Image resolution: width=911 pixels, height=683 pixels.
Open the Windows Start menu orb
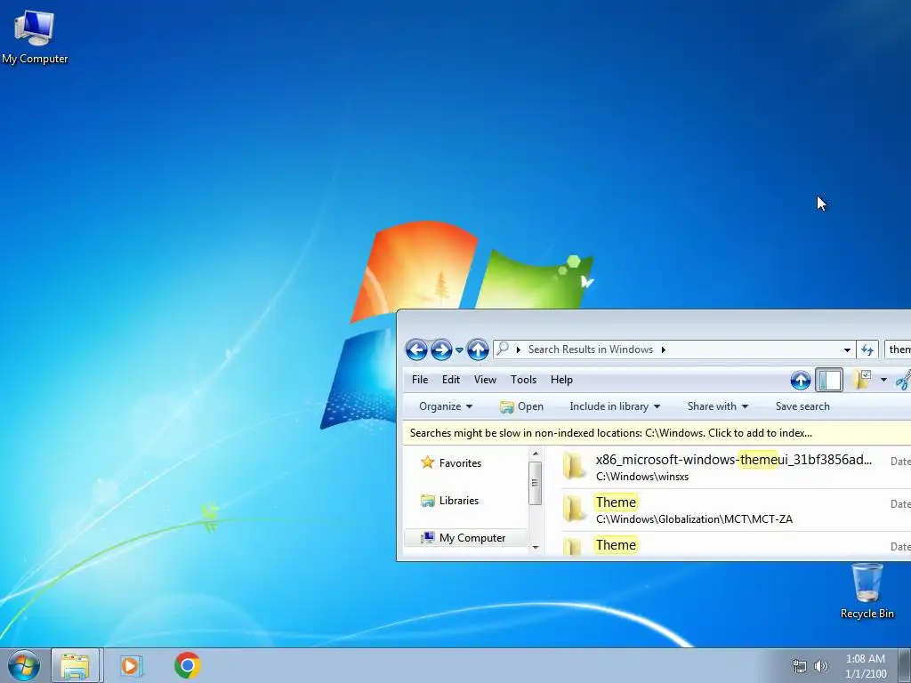[x=24, y=665]
